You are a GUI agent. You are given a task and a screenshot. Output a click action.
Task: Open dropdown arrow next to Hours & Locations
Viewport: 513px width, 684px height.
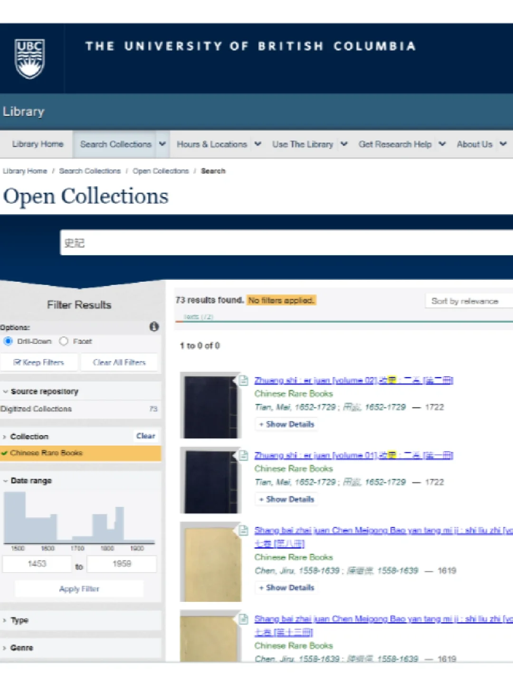tap(258, 144)
